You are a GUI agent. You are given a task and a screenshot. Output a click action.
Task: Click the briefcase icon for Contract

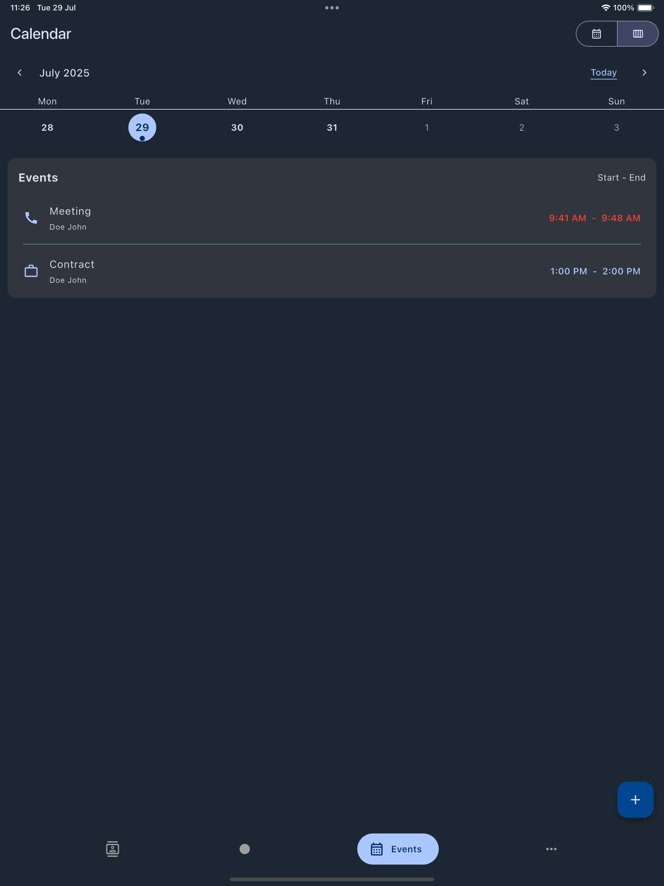[x=31, y=271]
